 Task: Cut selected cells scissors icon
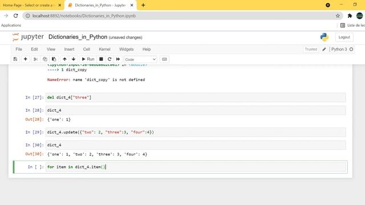pyautogui.click(x=35, y=59)
